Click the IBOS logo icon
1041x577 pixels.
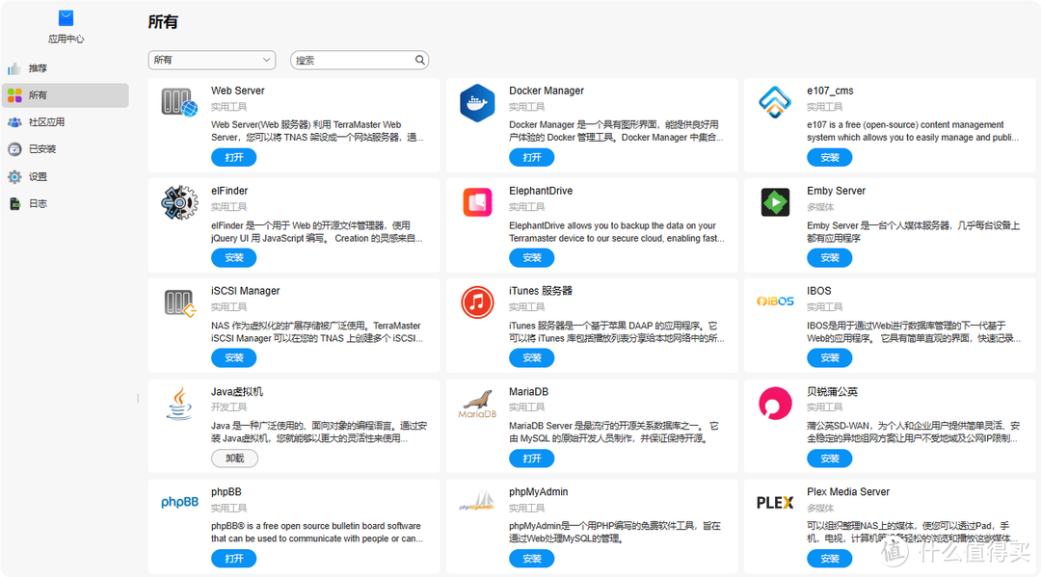775,302
